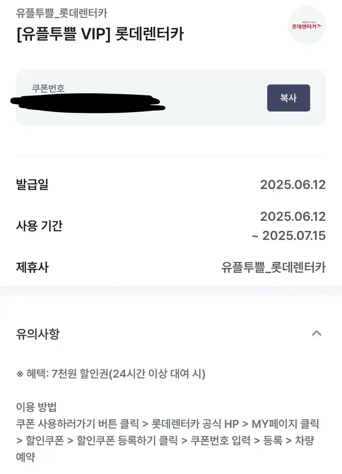Screen dimensions: 342x474
Task: Click the 할인쿠폰 등록하기 instruction line
Action: tap(127, 440)
